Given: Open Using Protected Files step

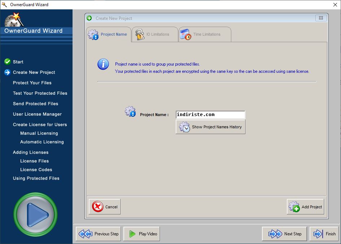Looking at the screenshot, I should 36,178.
